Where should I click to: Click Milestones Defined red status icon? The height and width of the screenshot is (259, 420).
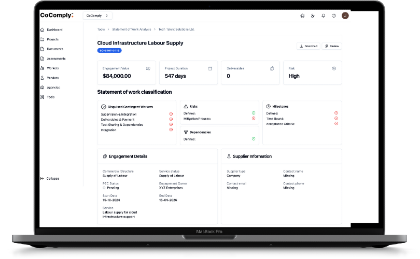point(336,113)
